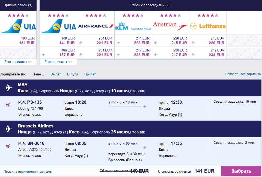Show all variants link (Показать все варианты)
This screenshot has height=177, width=262.
tap(243, 74)
